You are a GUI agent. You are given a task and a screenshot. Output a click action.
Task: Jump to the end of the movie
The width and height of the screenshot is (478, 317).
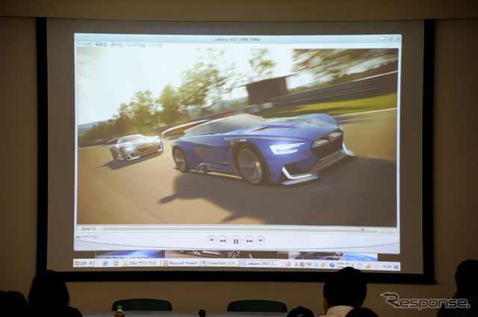pyautogui.click(x=260, y=240)
